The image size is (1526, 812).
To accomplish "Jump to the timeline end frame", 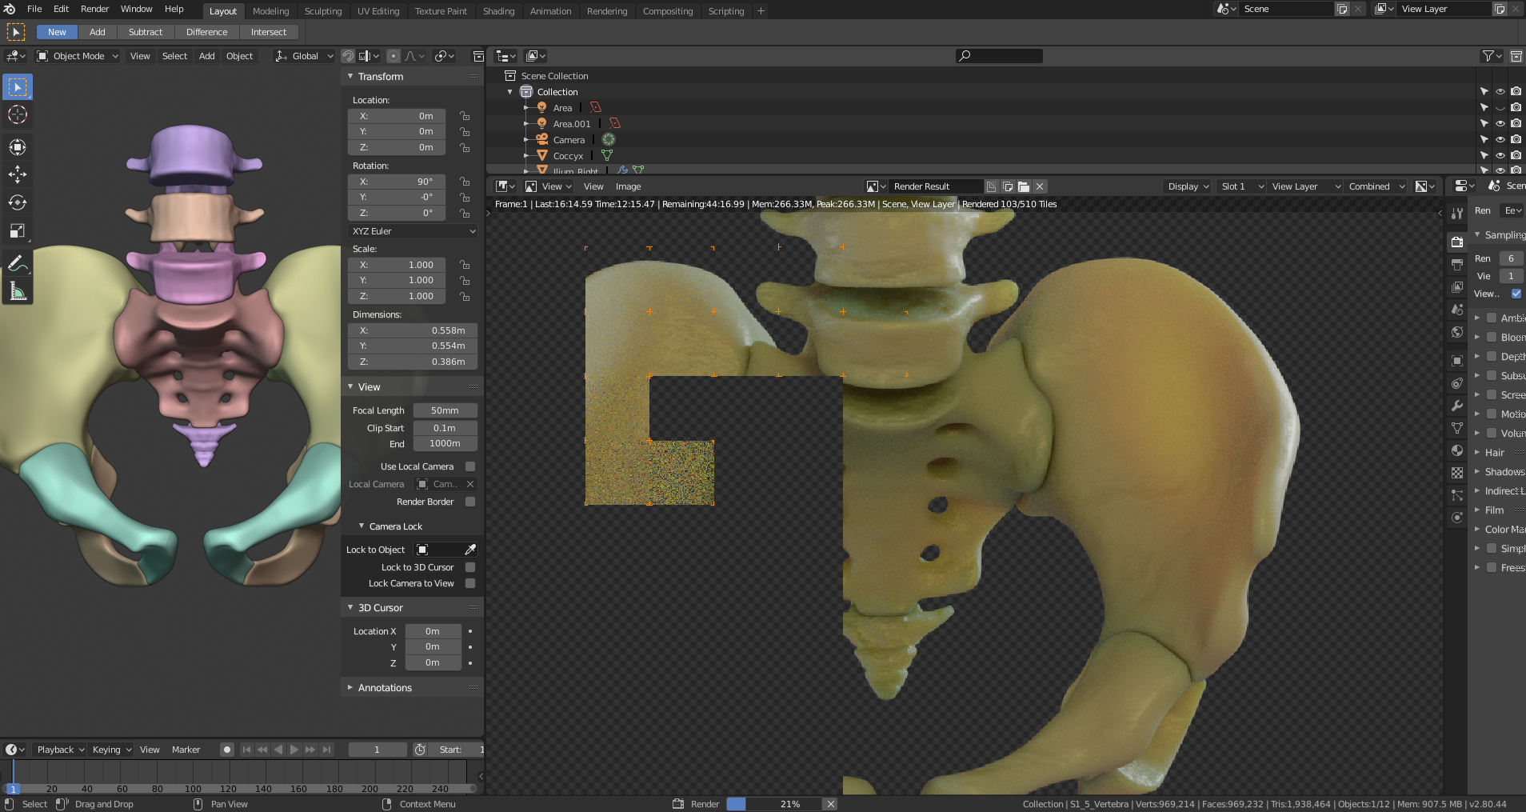I will [x=327, y=750].
